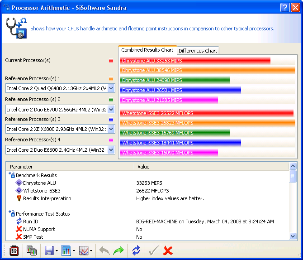
Task: Click the stethoscope module icon
Action: coord(16,28)
